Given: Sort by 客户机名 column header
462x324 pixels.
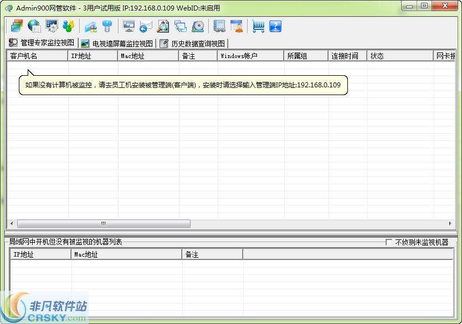Looking at the screenshot, I should pos(38,56).
